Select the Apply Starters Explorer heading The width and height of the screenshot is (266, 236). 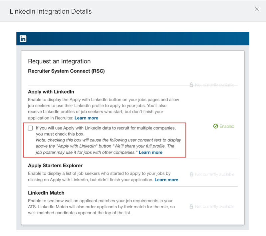click(x=55, y=166)
